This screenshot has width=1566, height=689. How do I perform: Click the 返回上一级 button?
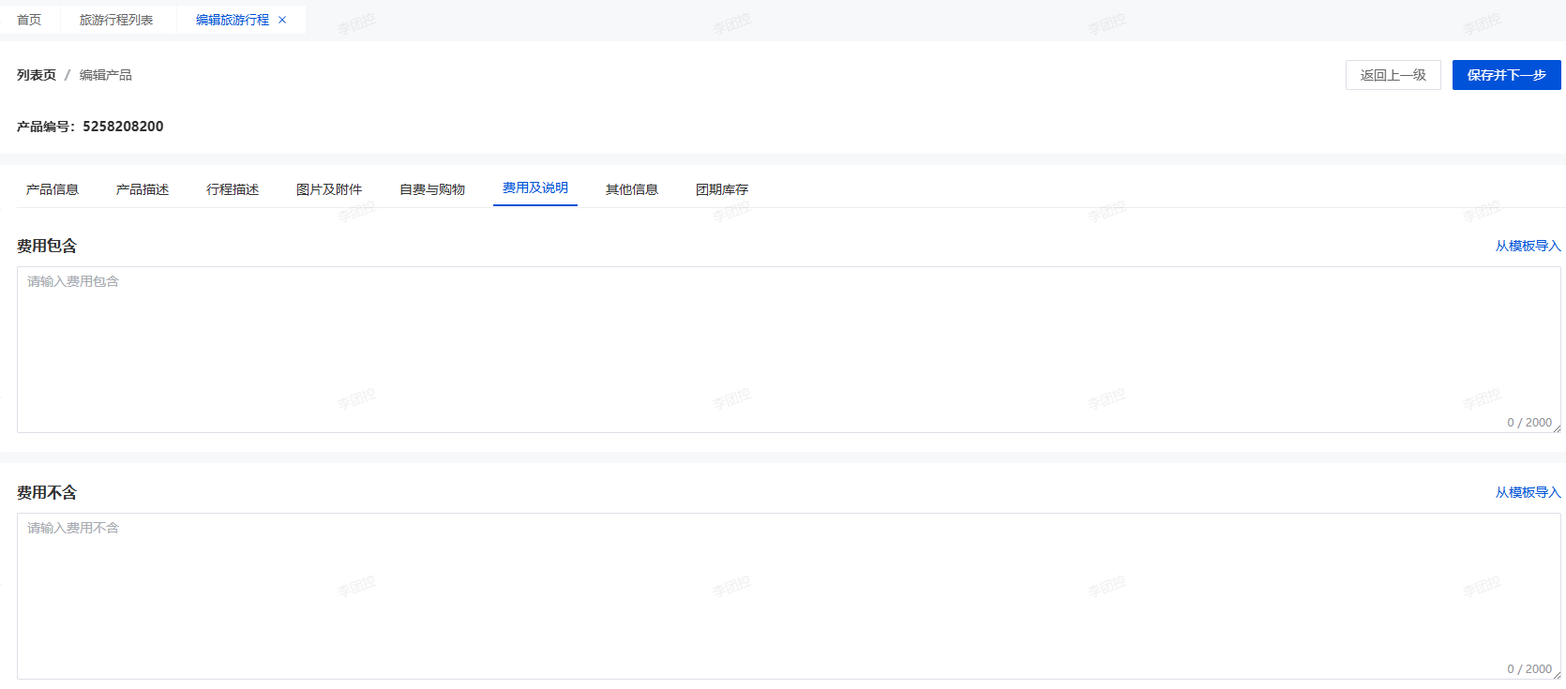(1393, 75)
